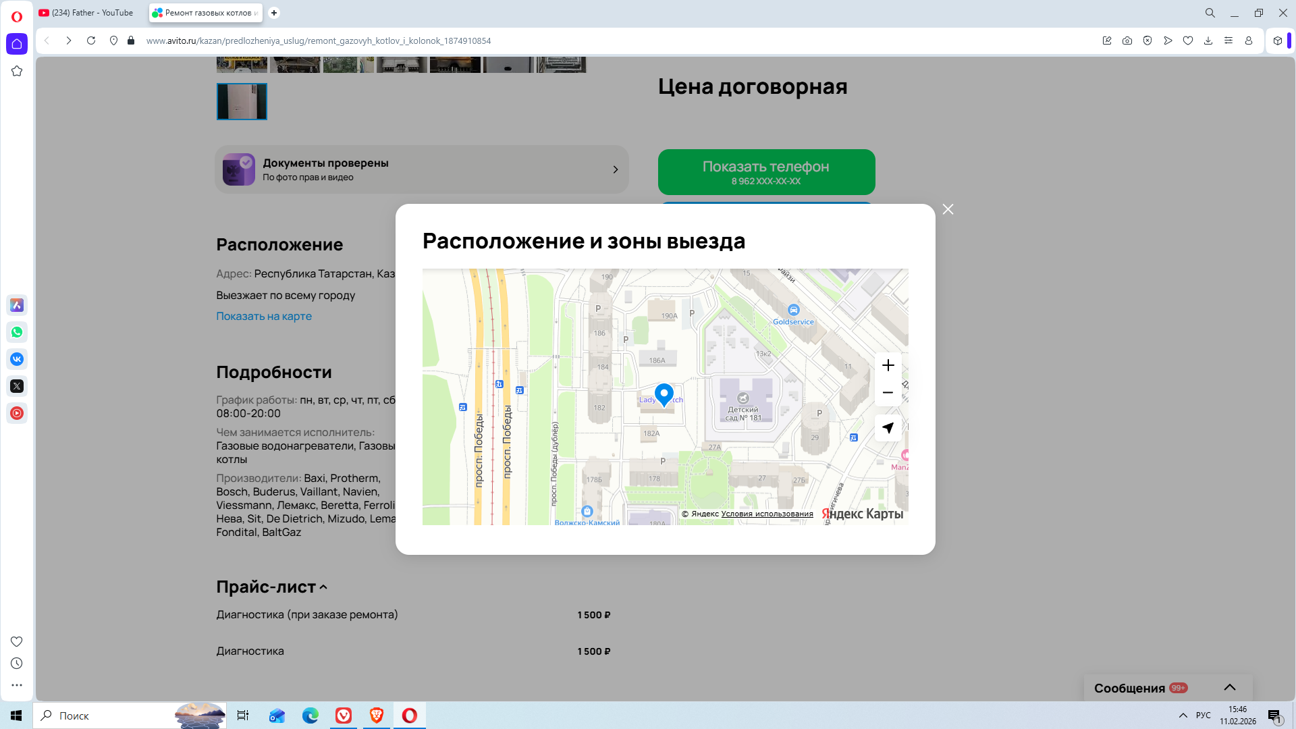This screenshot has height=729, width=1296.
Task: Zoom out on the Yandex map
Action: coord(888,393)
